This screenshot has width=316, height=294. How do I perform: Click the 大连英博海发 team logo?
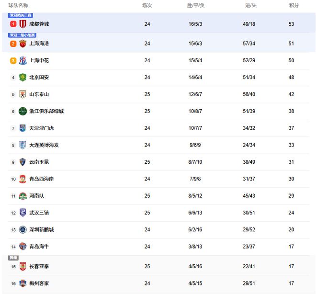coord(23,145)
